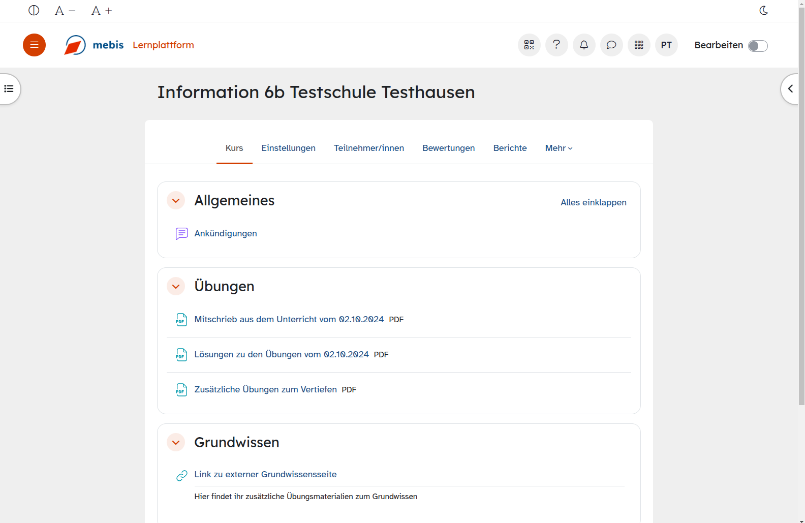Click the PT user avatar
This screenshot has width=805, height=523.
[666, 45]
